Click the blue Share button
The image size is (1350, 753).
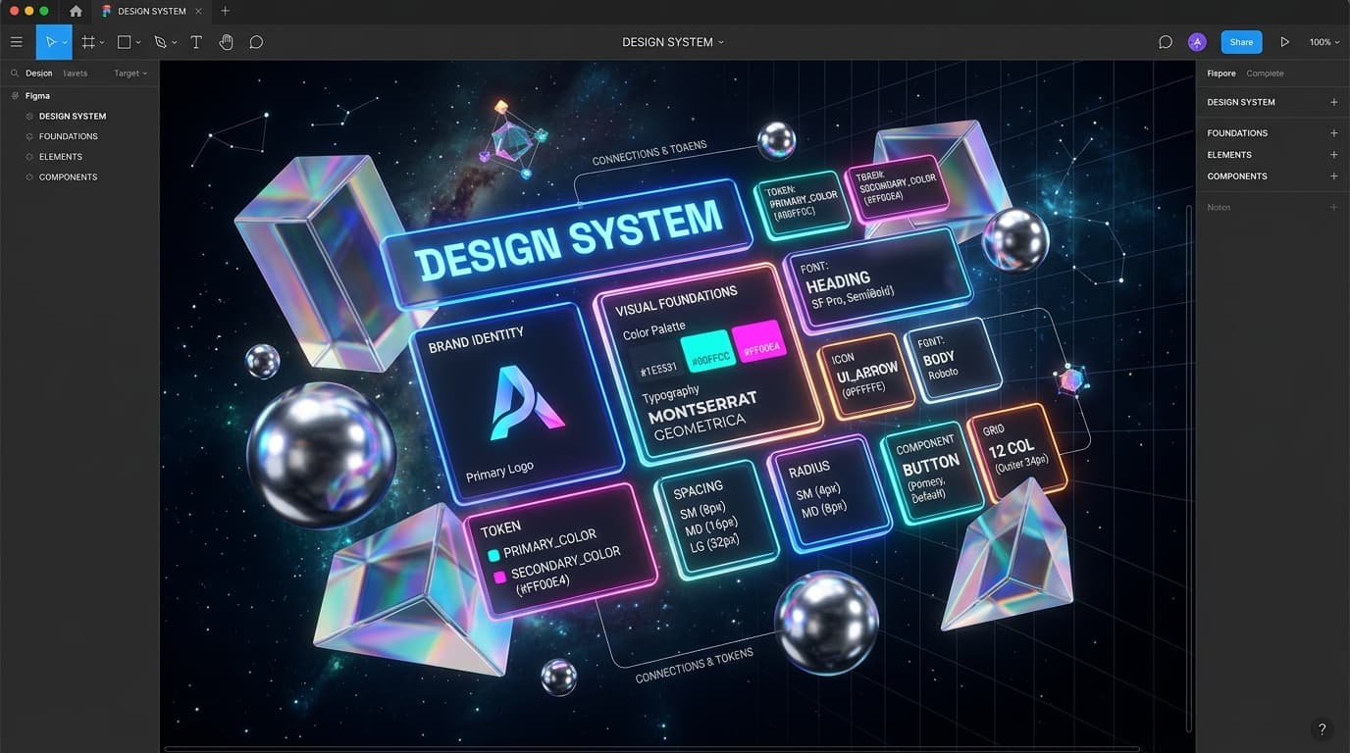point(1241,42)
